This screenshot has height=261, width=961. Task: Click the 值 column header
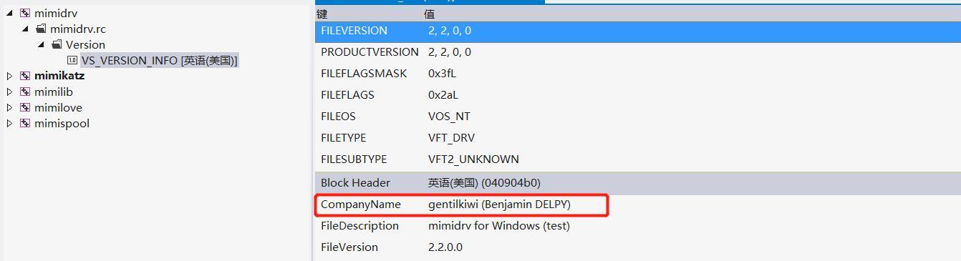click(x=429, y=14)
